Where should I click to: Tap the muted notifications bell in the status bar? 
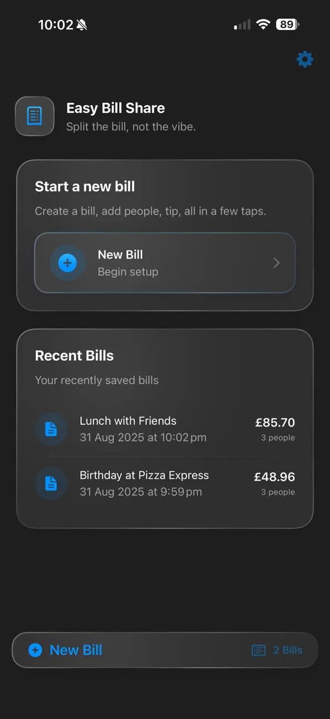pyautogui.click(x=82, y=24)
